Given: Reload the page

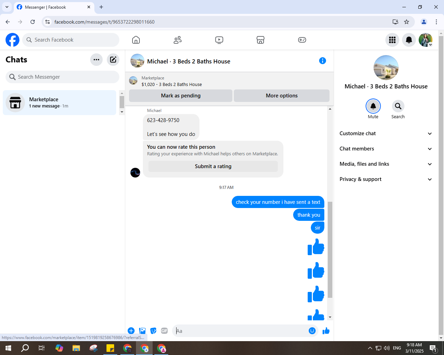Looking at the screenshot, I should pos(33,22).
